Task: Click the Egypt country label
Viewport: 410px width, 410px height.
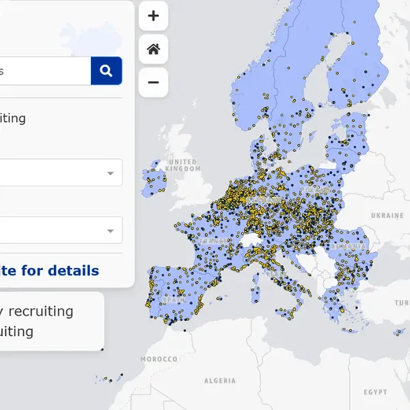Action: point(375,392)
